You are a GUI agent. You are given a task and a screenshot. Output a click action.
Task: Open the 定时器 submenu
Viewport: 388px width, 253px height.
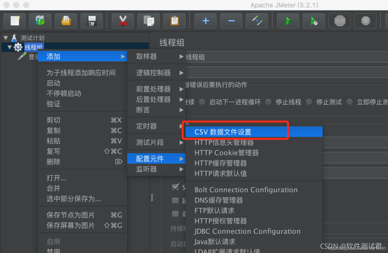pos(156,126)
